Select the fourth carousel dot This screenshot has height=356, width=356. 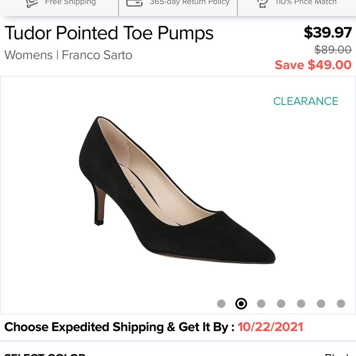(x=281, y=304)
